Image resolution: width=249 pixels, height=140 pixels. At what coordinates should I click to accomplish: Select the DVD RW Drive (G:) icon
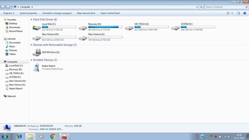[x=37, y=52]
